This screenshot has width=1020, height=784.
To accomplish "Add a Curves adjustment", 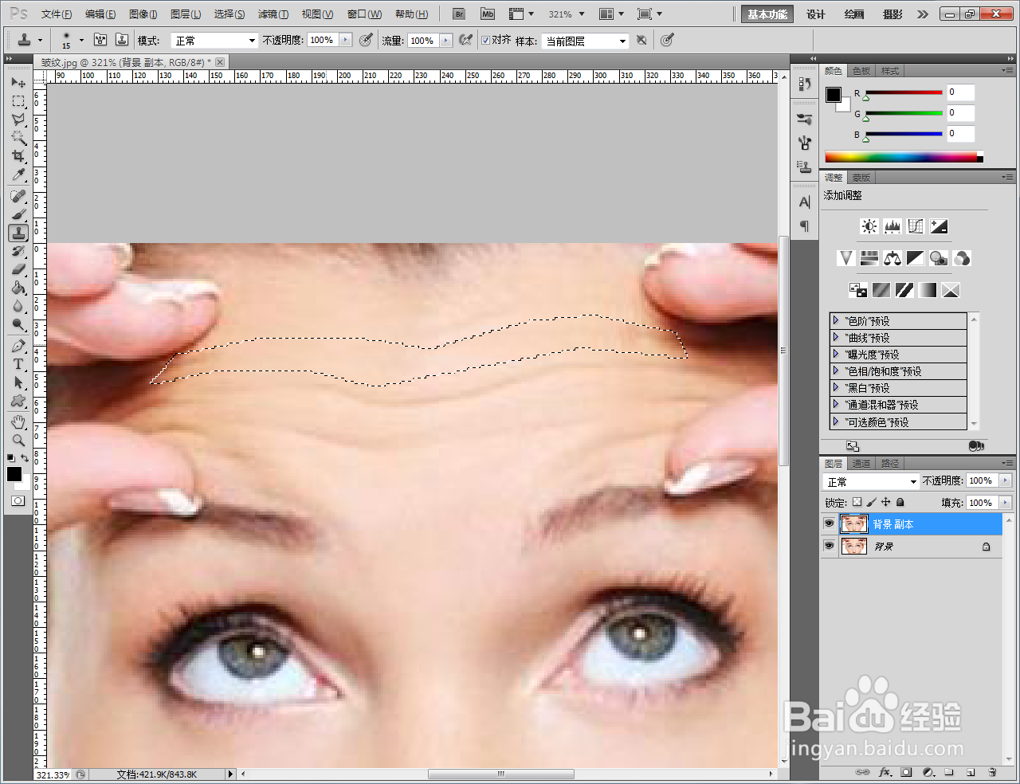I will pyautogui.click(x=916, y=226).
